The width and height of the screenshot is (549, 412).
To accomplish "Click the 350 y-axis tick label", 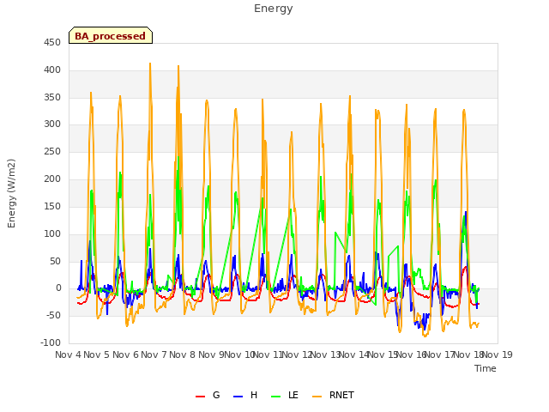I will pyautogui.click(x=52, y=97).
